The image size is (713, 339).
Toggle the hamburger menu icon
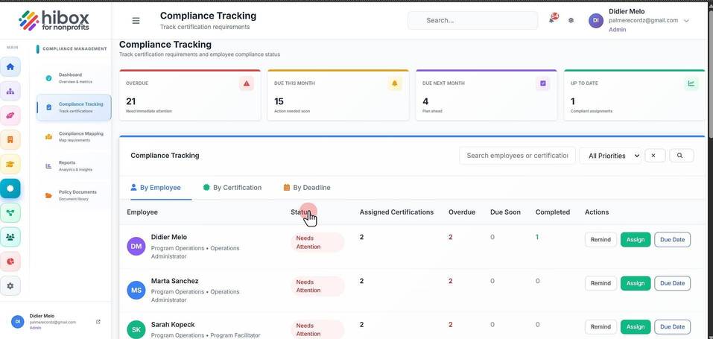tap(136, 20)
